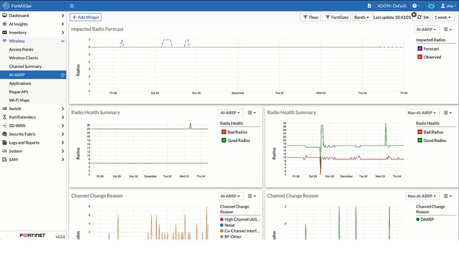Click the Wireless wifi icon

pyautogui.click(x=5, y=41)
